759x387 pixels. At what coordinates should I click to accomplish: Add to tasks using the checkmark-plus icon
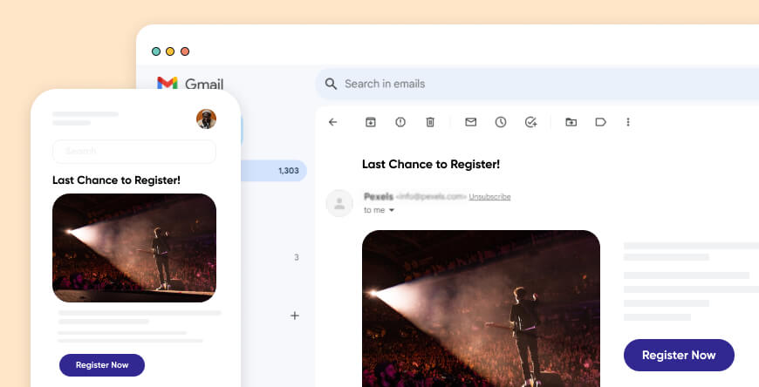(x=530, y=122)
